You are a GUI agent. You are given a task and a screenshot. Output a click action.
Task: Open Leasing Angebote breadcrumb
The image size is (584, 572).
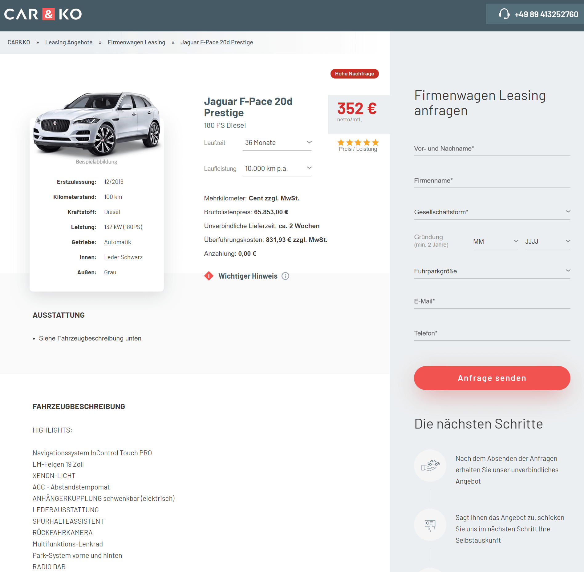point(69,42)
